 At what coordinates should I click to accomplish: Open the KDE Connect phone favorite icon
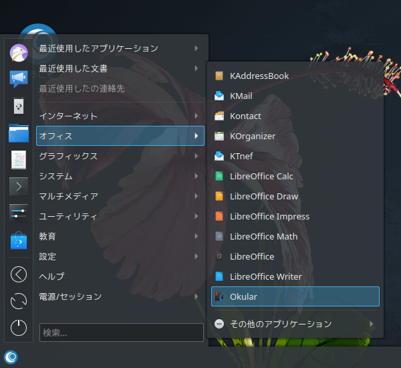tap(19, 106)
